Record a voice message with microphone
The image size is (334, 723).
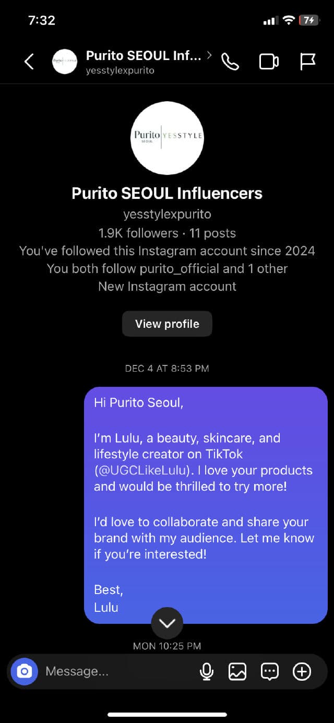[x=207, y=671]
